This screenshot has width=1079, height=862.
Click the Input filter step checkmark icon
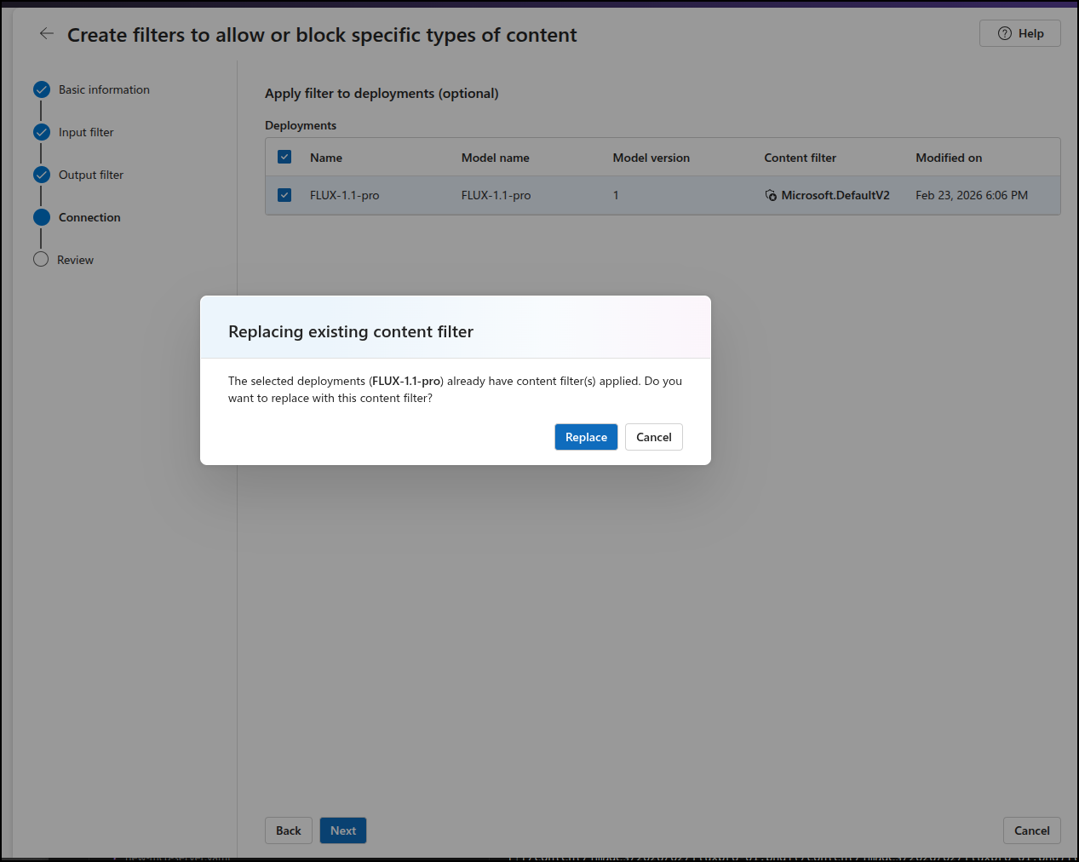[x=42, y=132]
